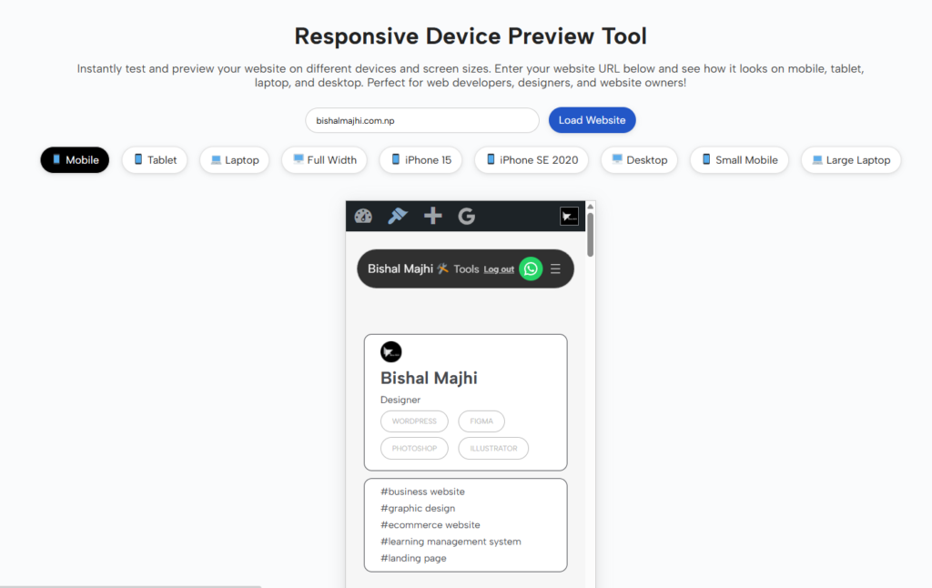The height and width of the screenshot is (588, 932).
Task: Click the customize brush icon in admin bar
Action: [x=398, y=216]
